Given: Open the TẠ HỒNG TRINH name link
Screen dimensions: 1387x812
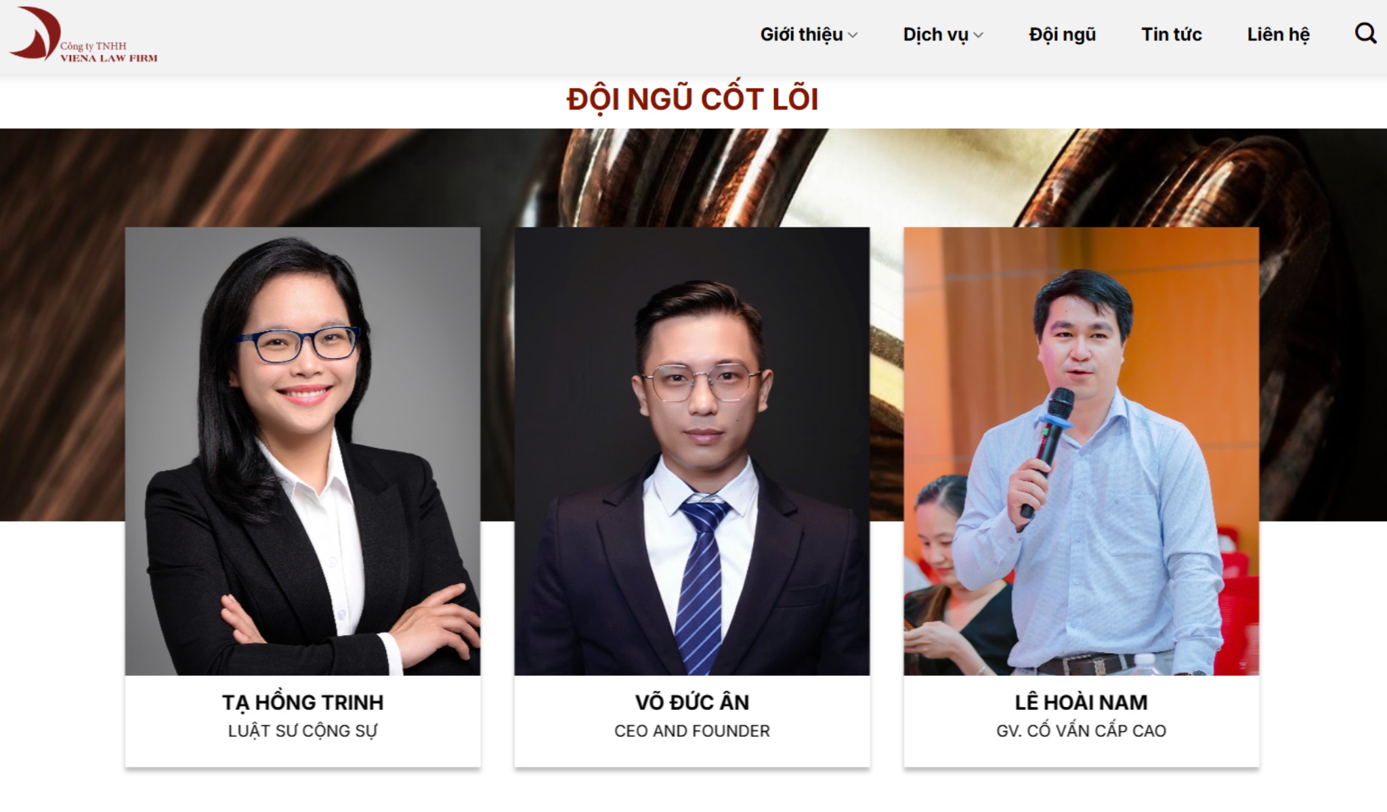Looking at the screenshot, I should (x=303, y=702).
